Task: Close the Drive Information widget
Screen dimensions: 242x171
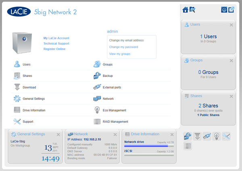Action: click(172, 135)
